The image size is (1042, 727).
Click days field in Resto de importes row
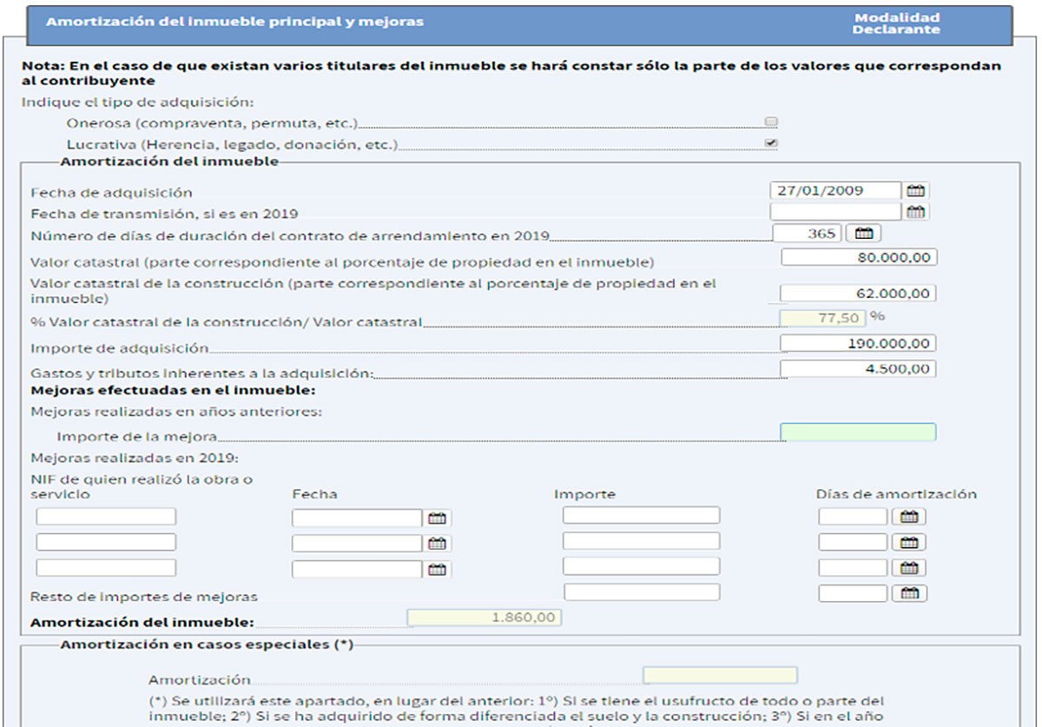[x=853, y=594]
